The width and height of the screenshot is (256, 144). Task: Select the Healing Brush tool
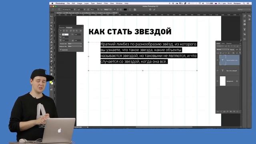pyautogui.click(x=52, y=35)
